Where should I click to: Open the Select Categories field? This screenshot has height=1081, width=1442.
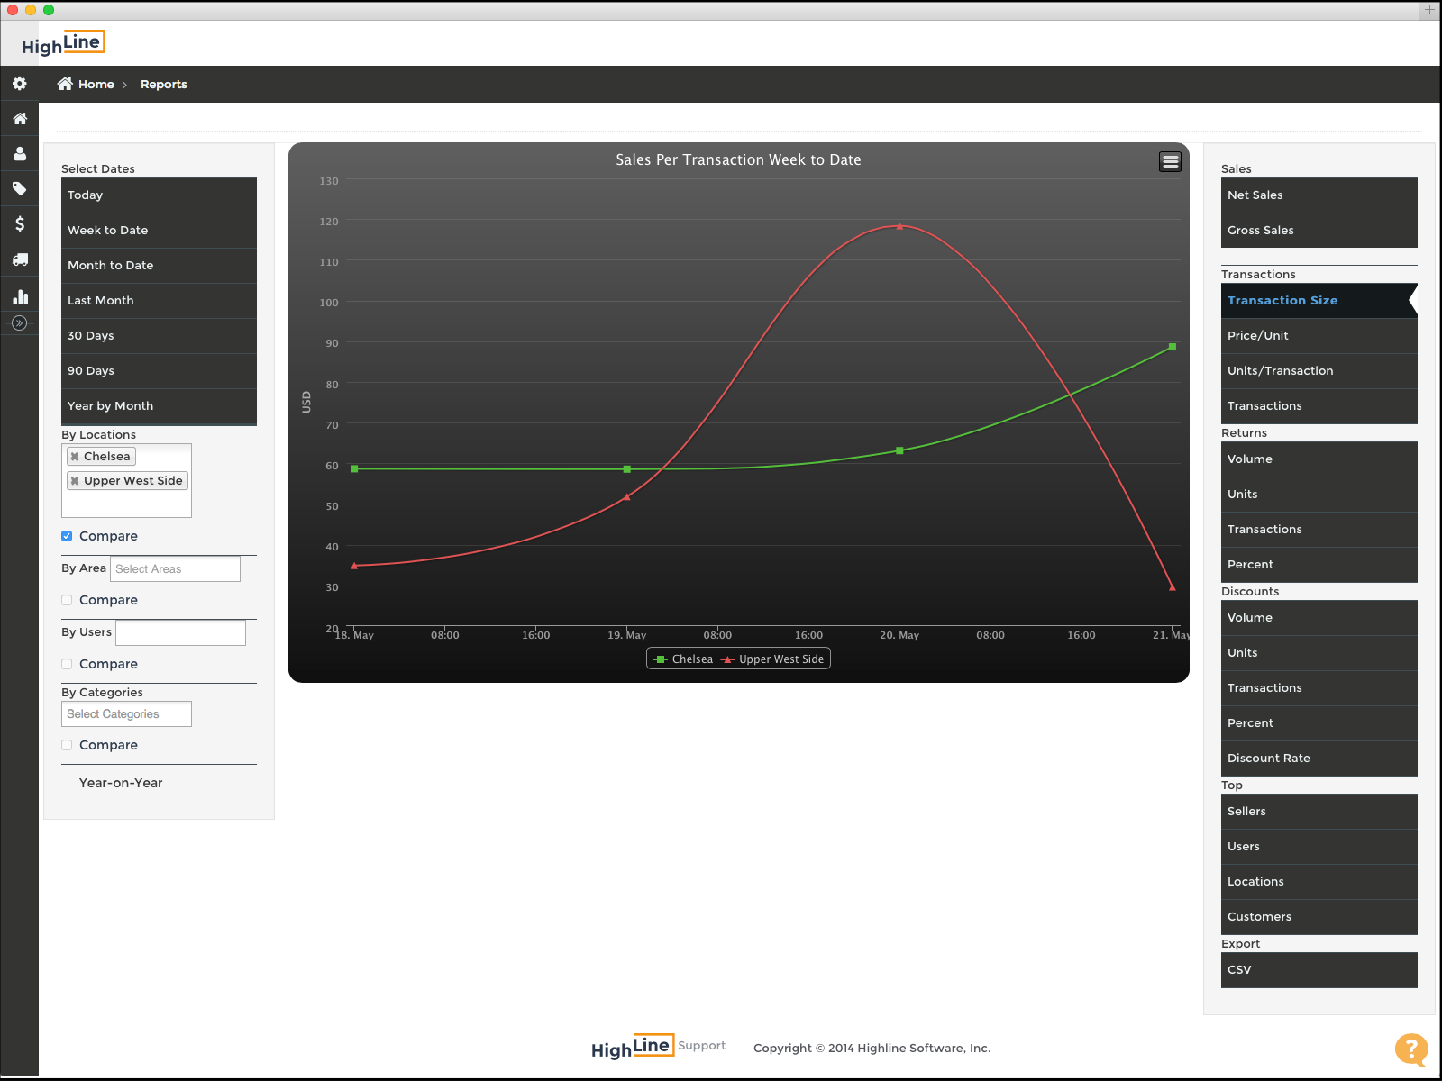(126, 714)
